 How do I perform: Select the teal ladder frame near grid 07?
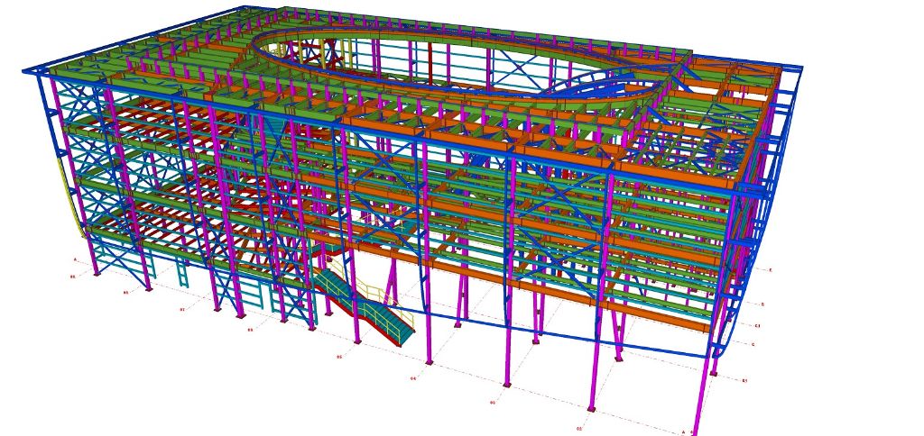click(183, 273)
